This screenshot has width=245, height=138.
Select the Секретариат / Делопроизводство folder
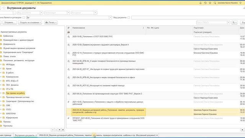tap(20, 101)
